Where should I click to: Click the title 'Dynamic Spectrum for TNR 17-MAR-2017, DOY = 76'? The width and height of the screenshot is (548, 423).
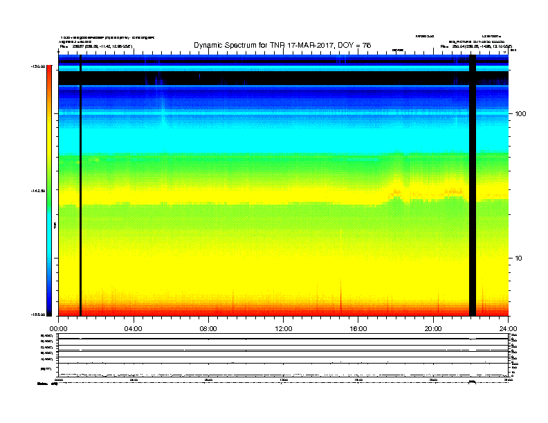point(282,46)
